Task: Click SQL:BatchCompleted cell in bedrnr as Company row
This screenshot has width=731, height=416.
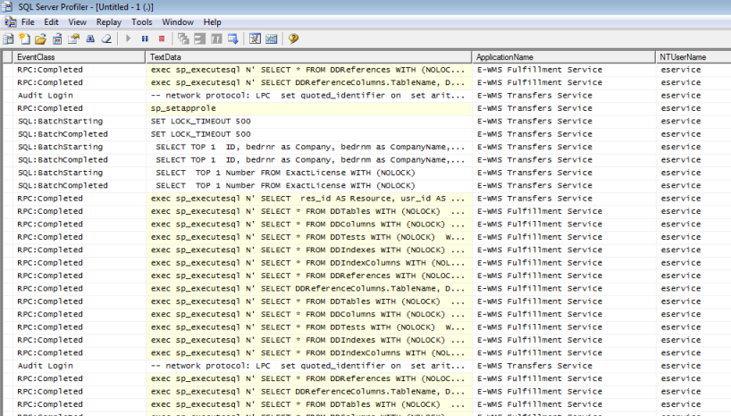Action: (x=79, y=159)
